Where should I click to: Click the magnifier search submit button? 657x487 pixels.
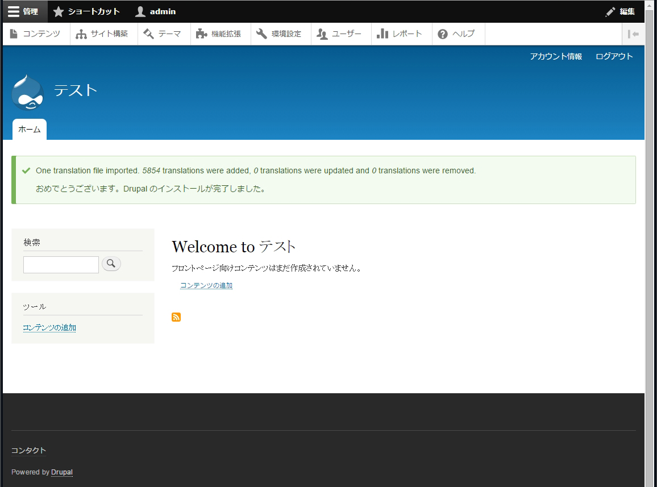[x=111, y=264]
